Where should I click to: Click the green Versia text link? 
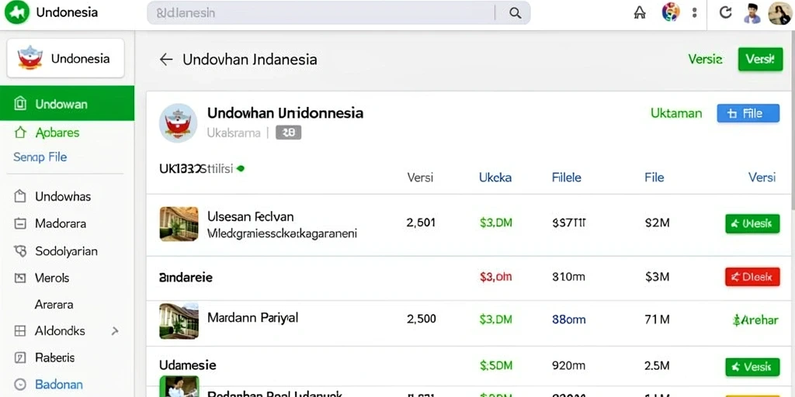(x=705, y=59)
